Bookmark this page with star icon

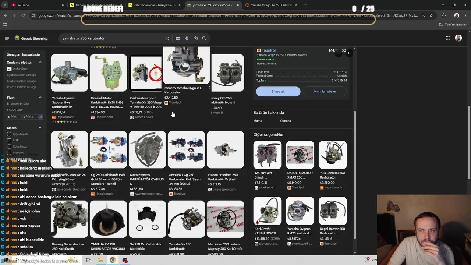click(431, 15)
